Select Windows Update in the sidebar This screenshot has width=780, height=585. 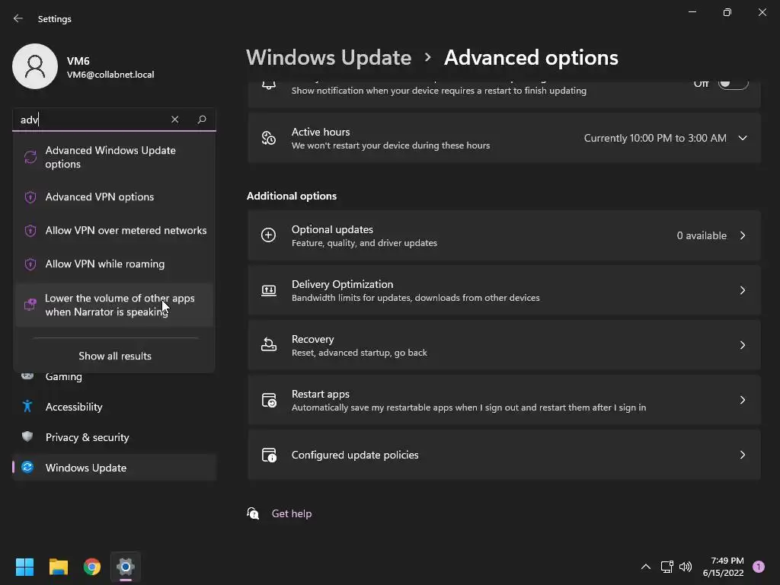114,468
